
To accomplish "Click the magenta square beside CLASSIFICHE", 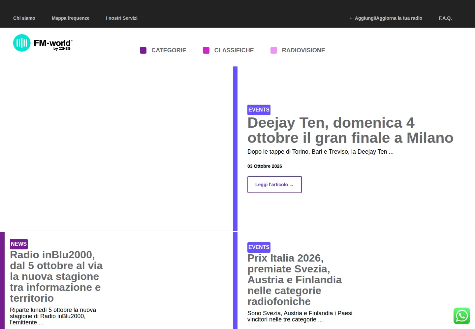I will pyautogui.click(x=206, y=50).
